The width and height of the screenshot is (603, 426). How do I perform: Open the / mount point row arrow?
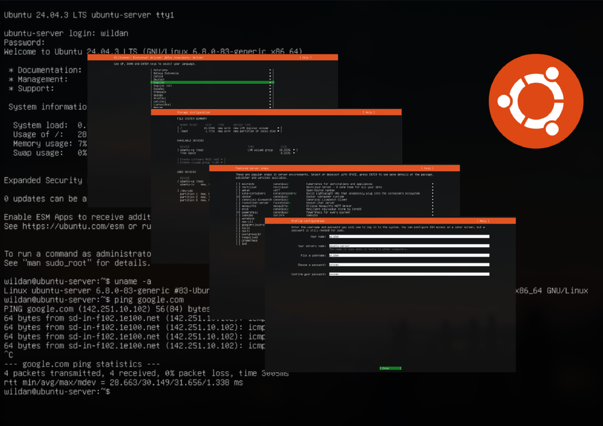click(x=279, y=128)
